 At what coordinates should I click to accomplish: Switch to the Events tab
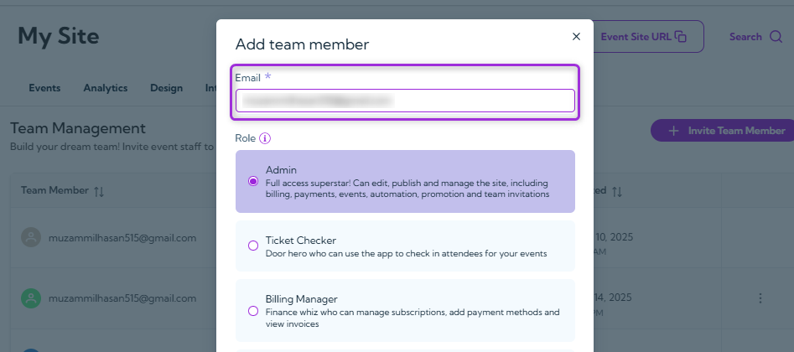(x=44, y=88)
